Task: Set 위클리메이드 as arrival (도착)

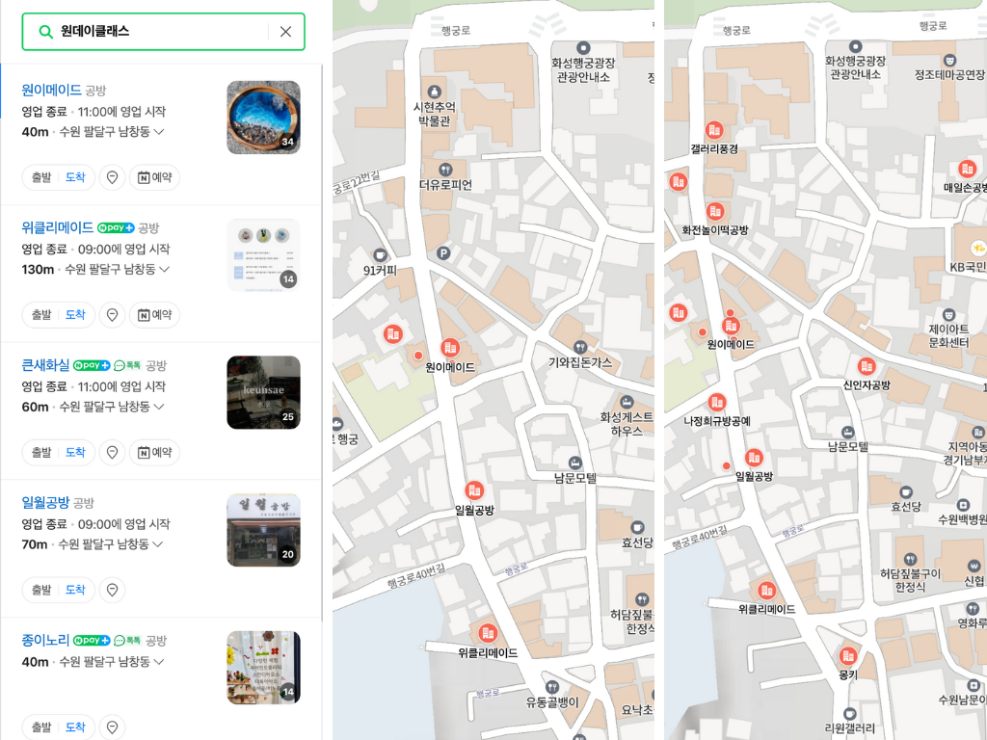Action: click(x=75, y=315)
